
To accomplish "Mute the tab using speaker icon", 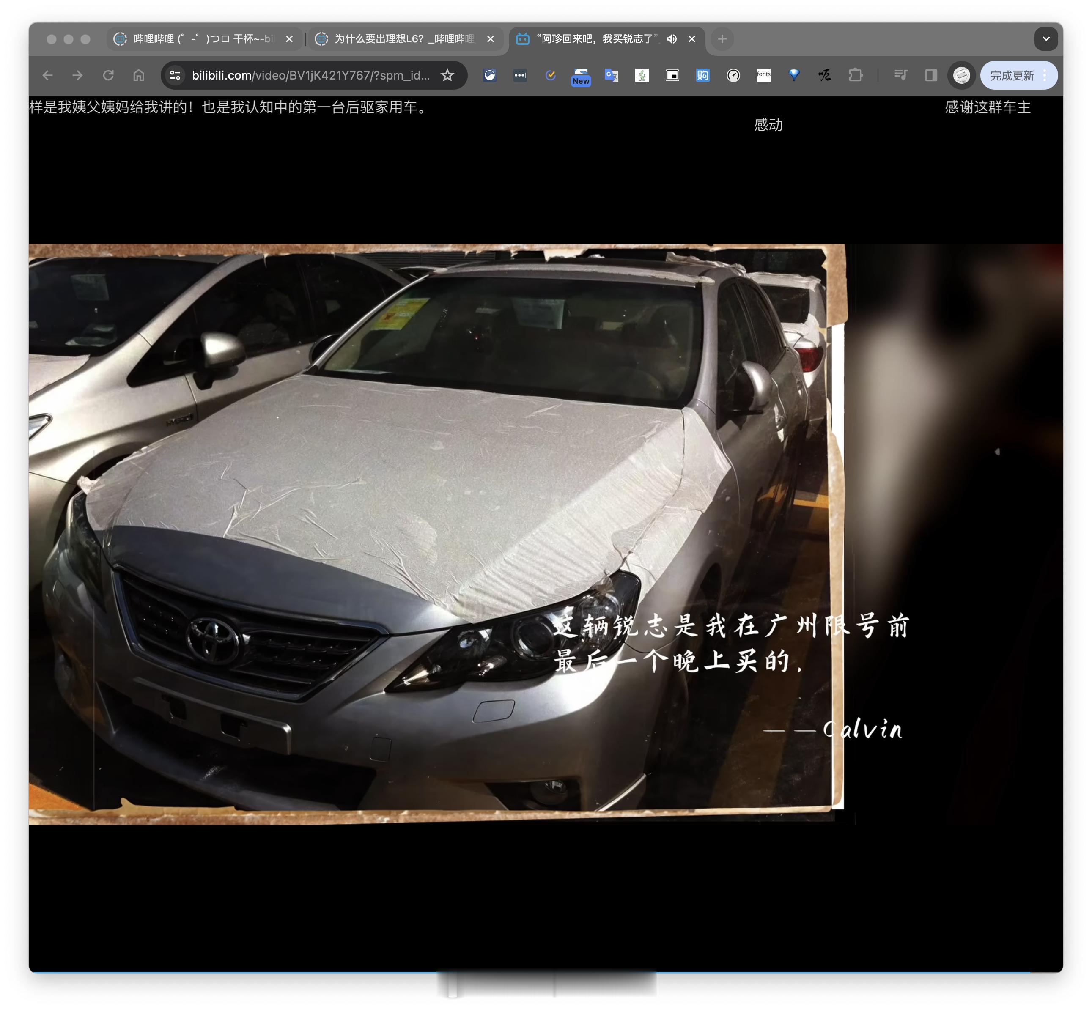I will click(x=672, y=39).
